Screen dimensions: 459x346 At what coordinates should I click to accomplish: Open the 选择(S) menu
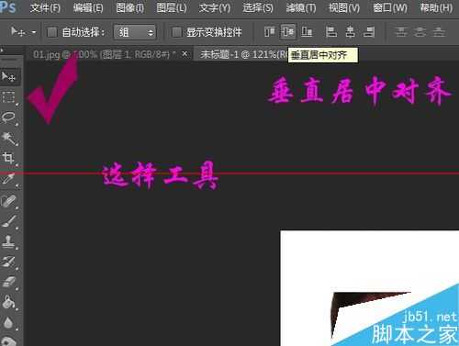[x=258, y=7]
